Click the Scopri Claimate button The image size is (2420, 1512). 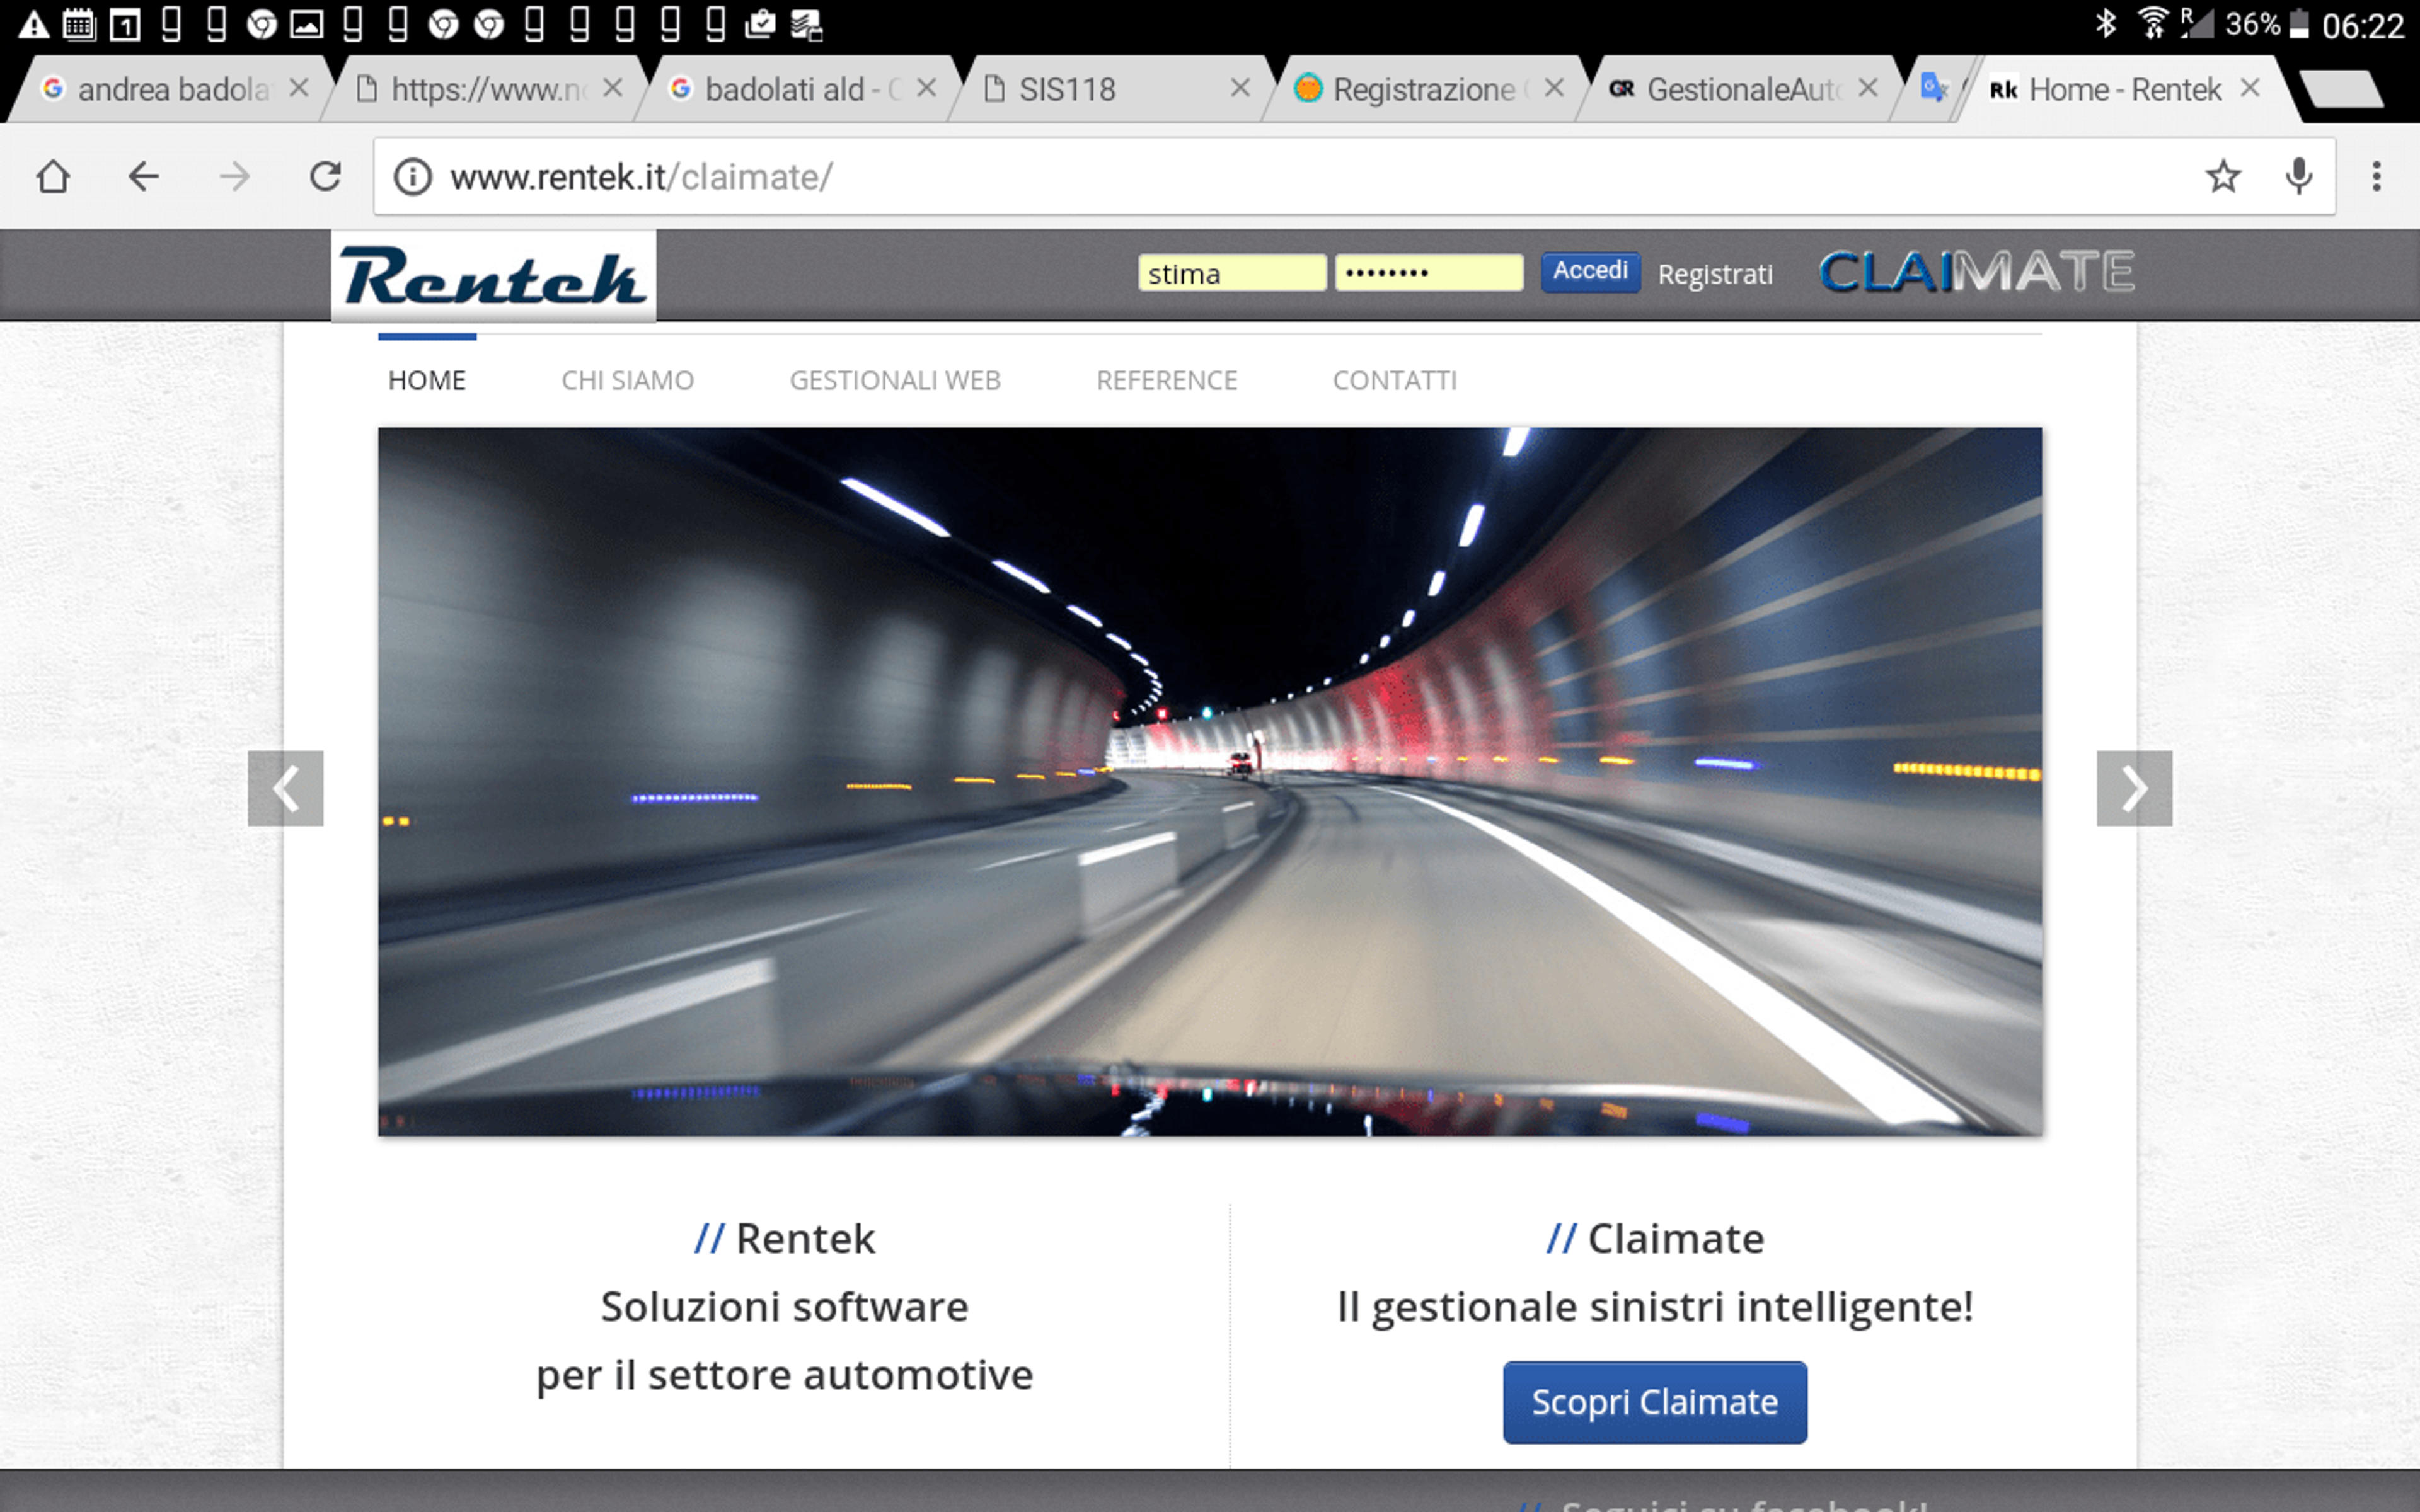click(1655, 1402)
